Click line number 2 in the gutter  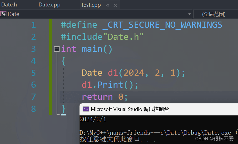coord(33,37)
